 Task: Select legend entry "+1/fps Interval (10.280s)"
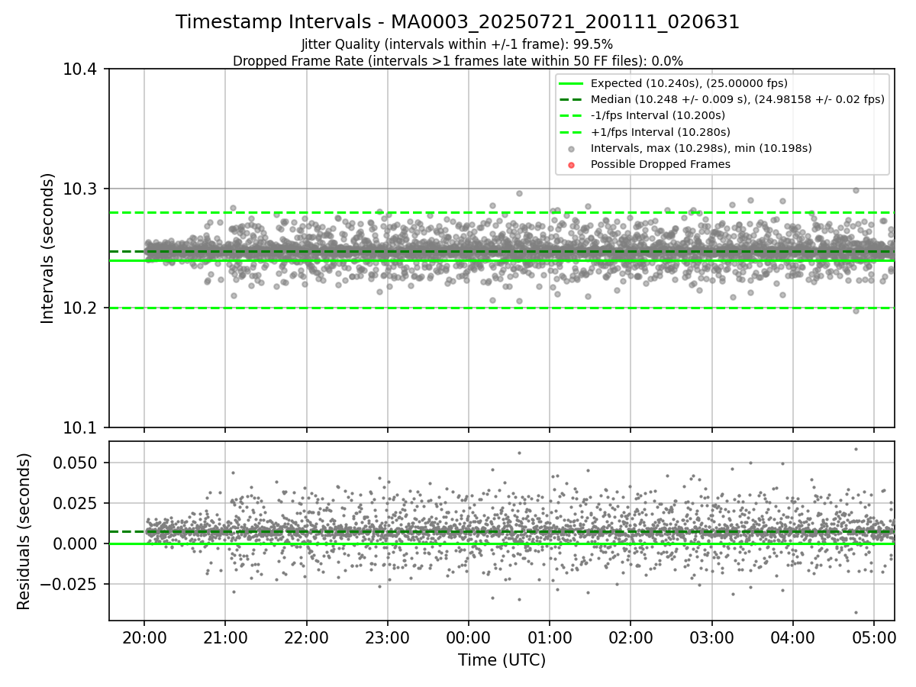click(660, 131)
